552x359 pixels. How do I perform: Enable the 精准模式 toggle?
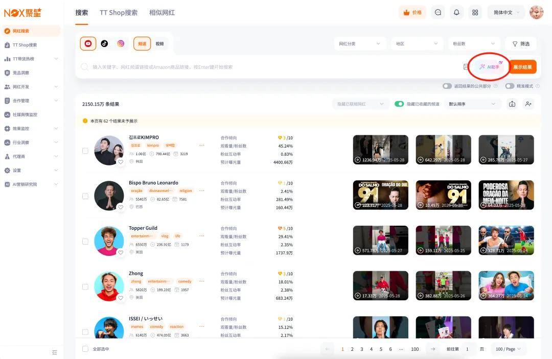pyautogui.click(x=510, y=86)
